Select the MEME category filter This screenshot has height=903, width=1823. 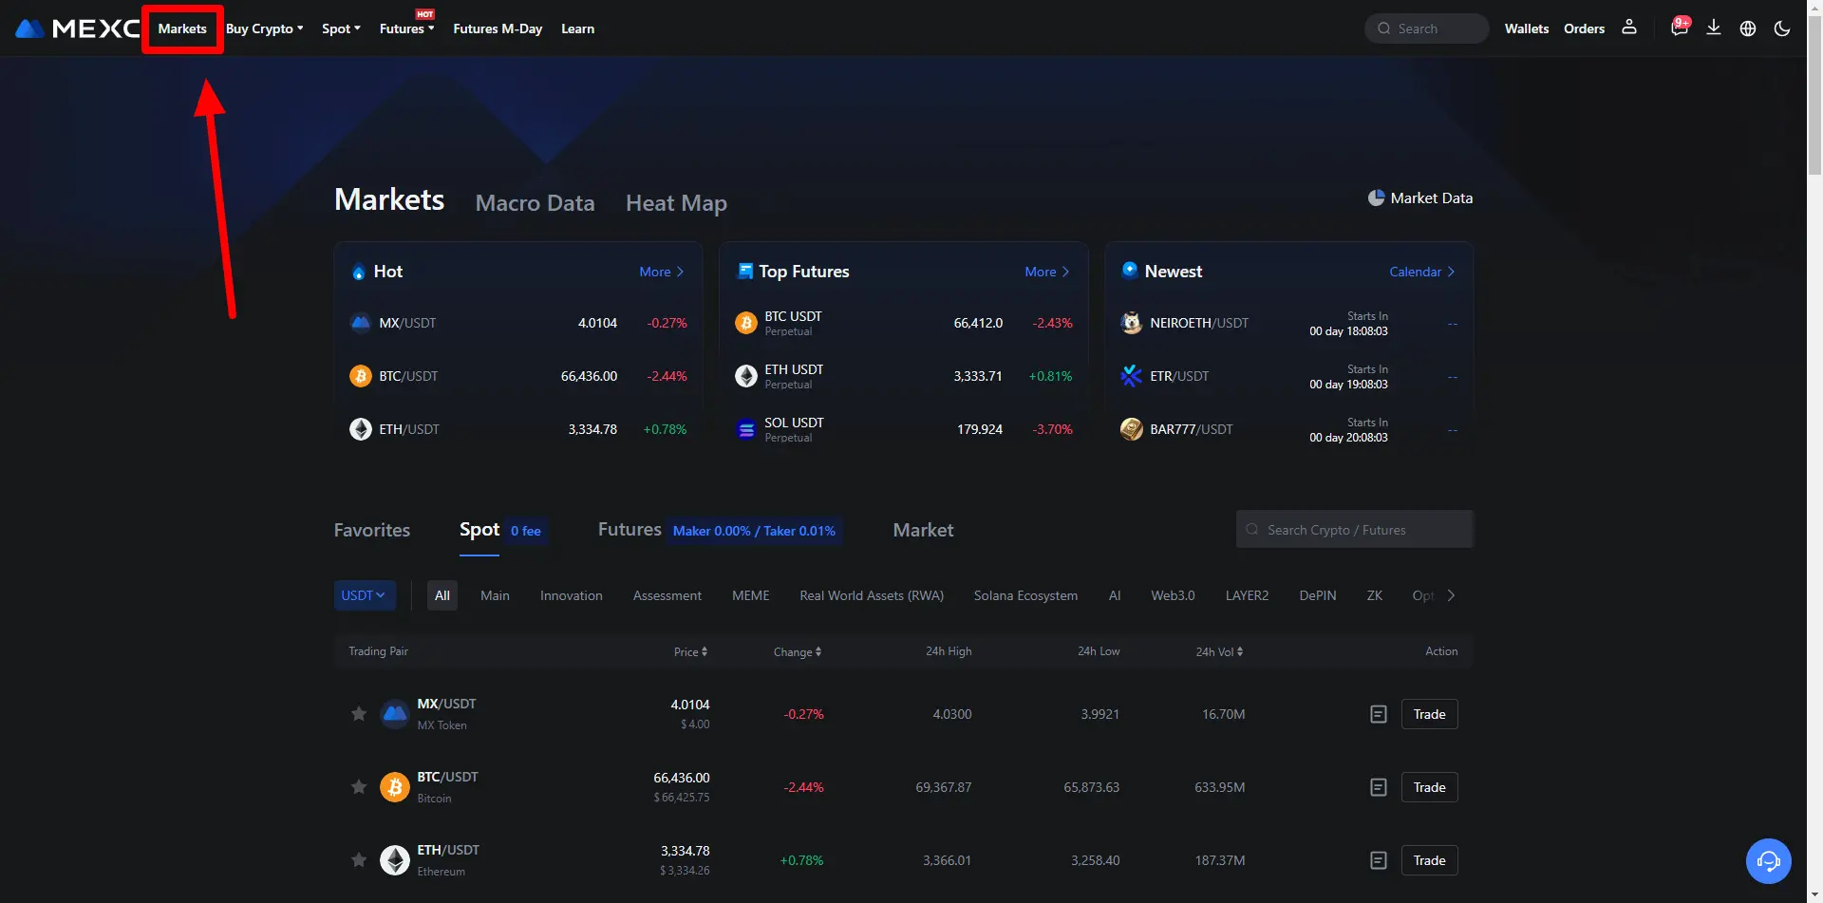coord(750,595)
